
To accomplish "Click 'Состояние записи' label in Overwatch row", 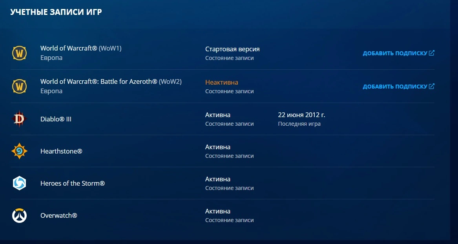I will [229, 220].
